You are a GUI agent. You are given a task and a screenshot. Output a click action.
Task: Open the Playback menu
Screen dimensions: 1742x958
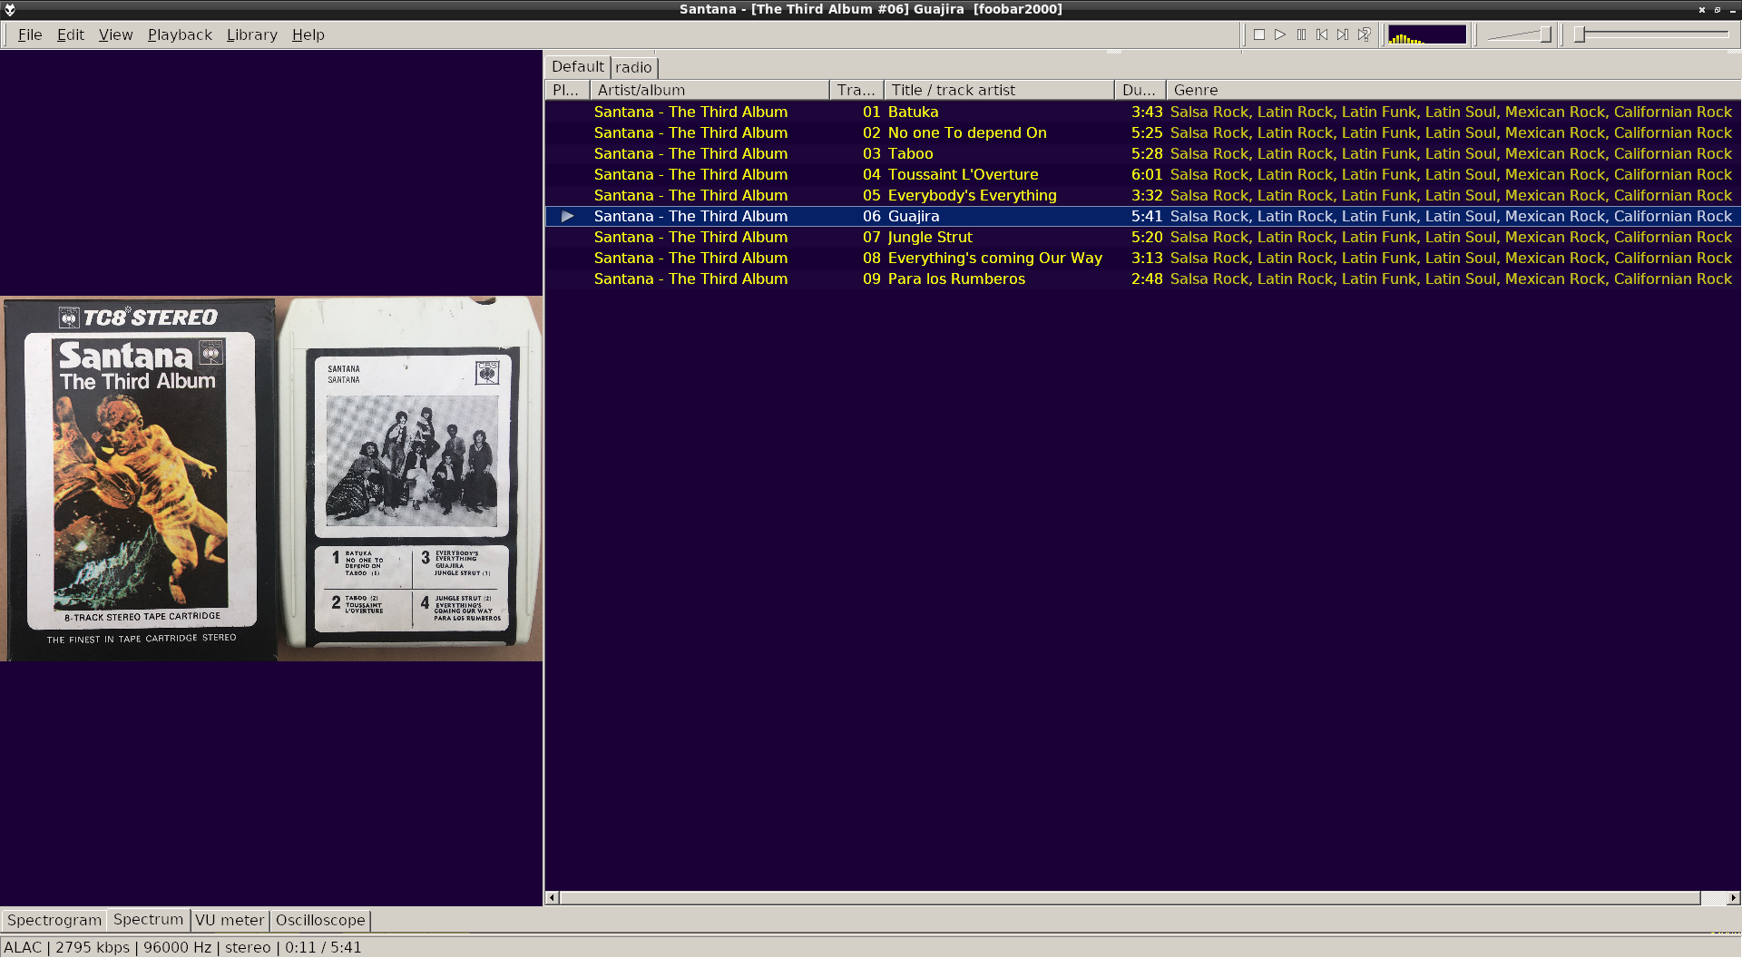coord(180,34)
